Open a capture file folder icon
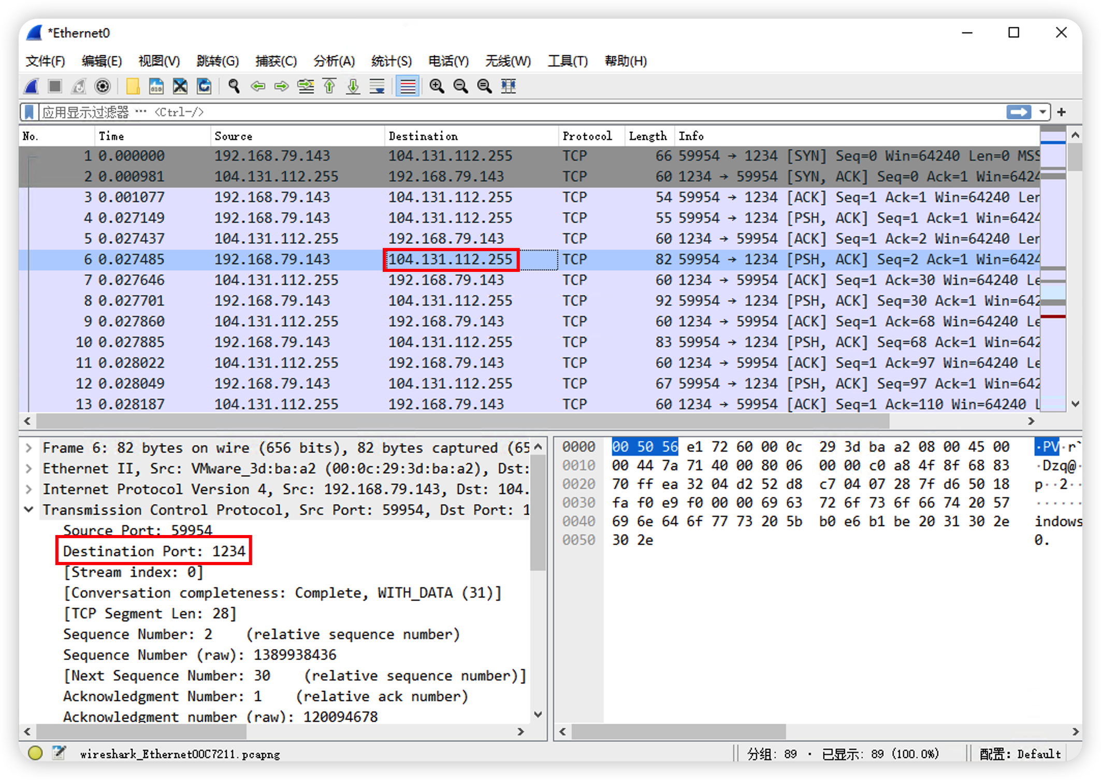1101x780 pixels. [x=133, y=86]
